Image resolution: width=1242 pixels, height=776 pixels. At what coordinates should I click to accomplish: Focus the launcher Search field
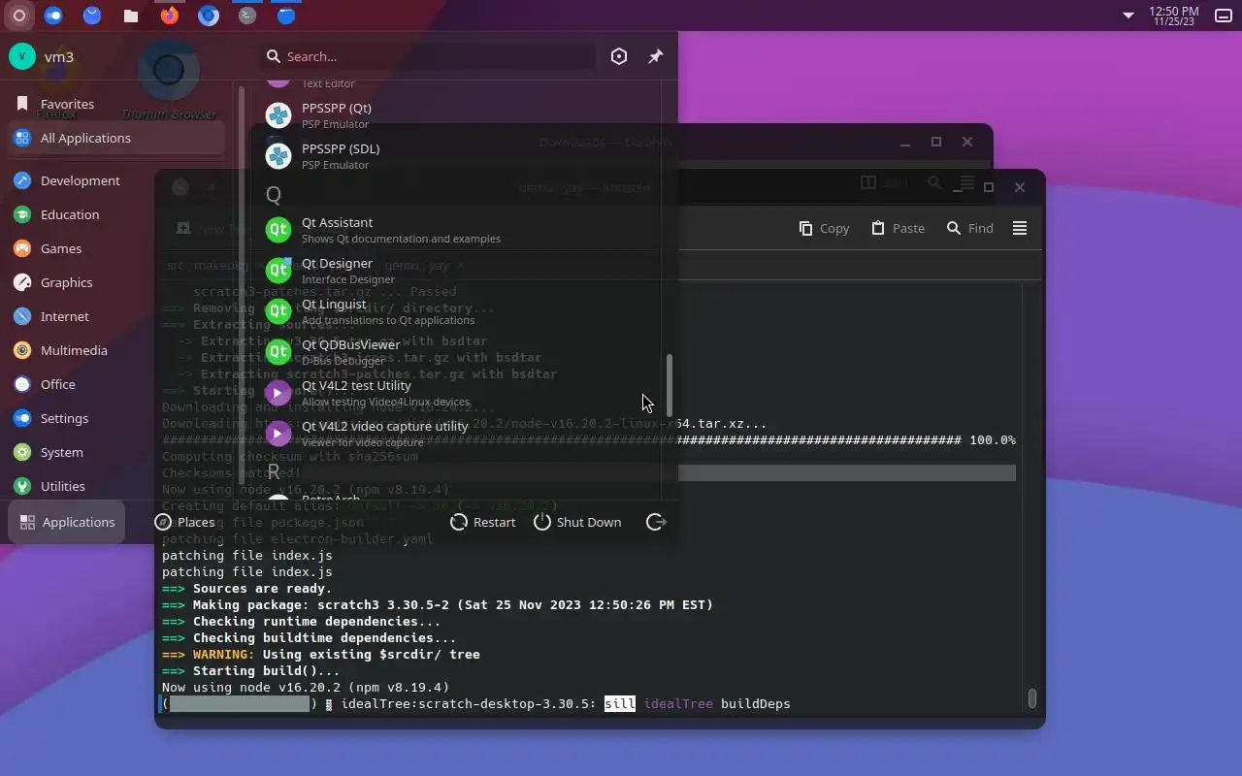430,56
